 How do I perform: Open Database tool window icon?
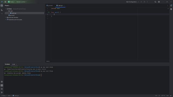171,9
